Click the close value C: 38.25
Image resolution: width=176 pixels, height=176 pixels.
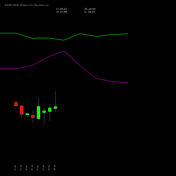(x=62, y=9)
